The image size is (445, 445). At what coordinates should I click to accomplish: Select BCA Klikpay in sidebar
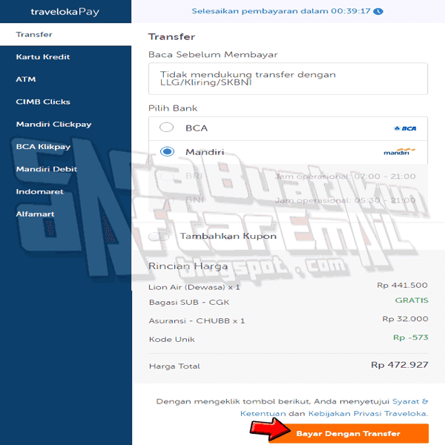(x=43, y=147)
